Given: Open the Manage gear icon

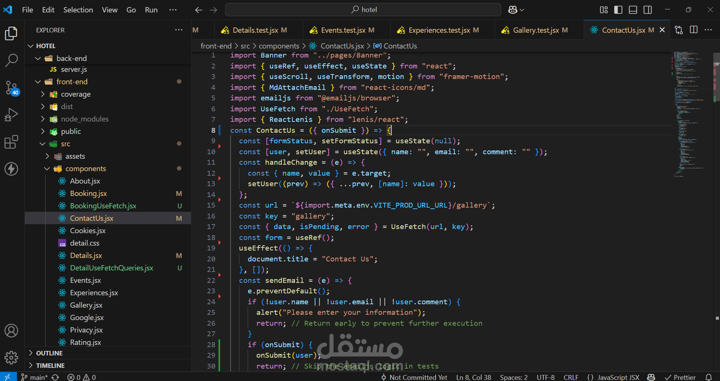Looking at the screenshot, I should tap(11, 357).
